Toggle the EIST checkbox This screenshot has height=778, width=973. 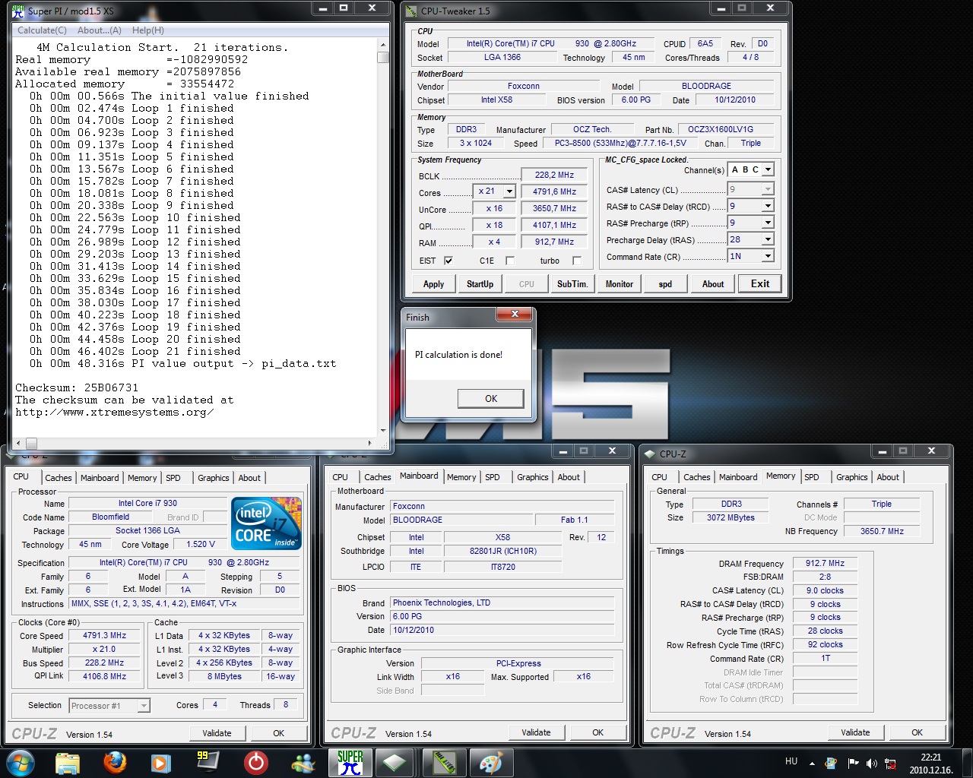[448, 261]
